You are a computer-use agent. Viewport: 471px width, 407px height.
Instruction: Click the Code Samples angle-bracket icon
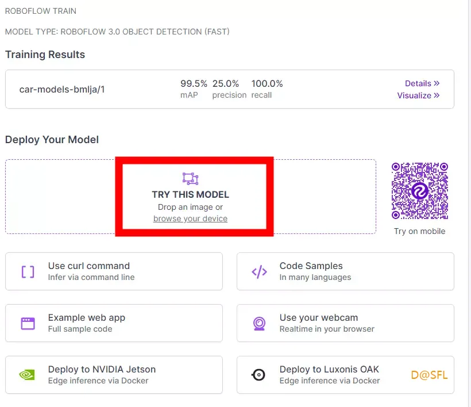(x=259, y=272)
